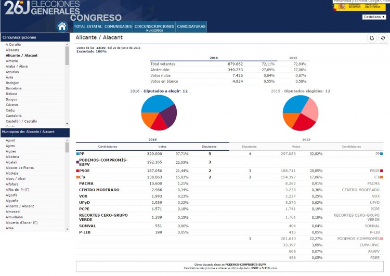Select Alcoy / Alcoi municipality

[x=16, y=178]
